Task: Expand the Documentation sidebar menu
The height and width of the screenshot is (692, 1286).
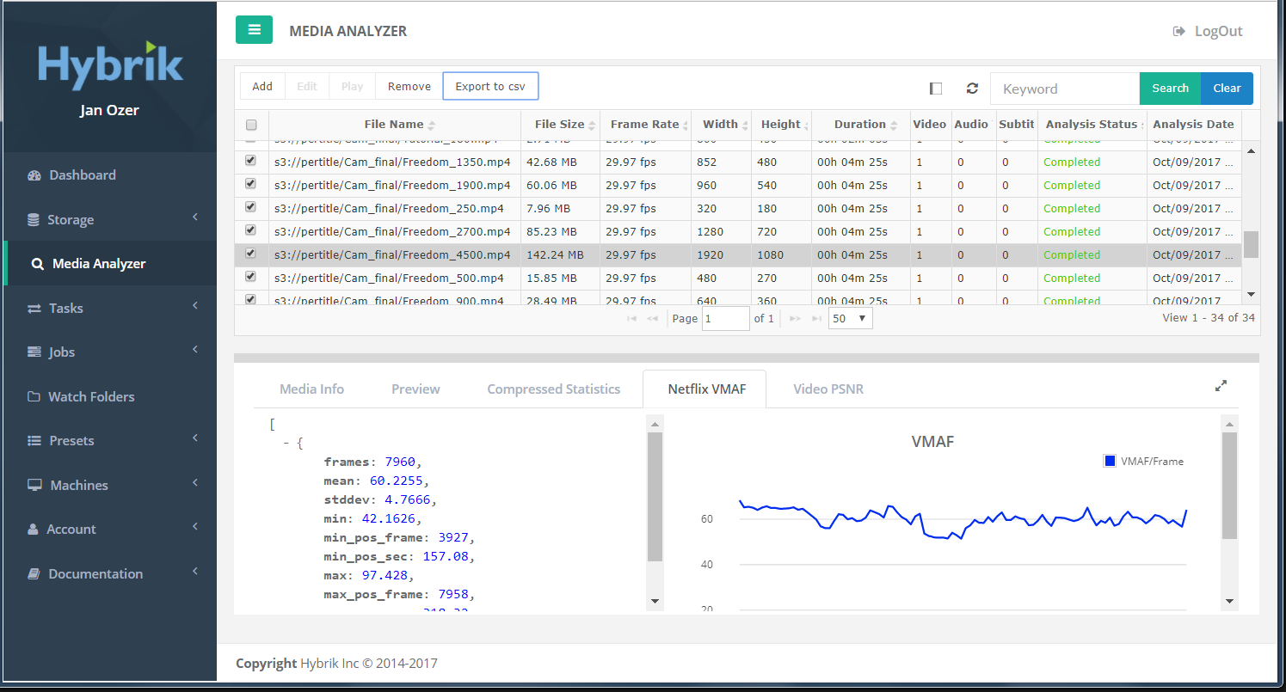Action: tap(195, 572)
